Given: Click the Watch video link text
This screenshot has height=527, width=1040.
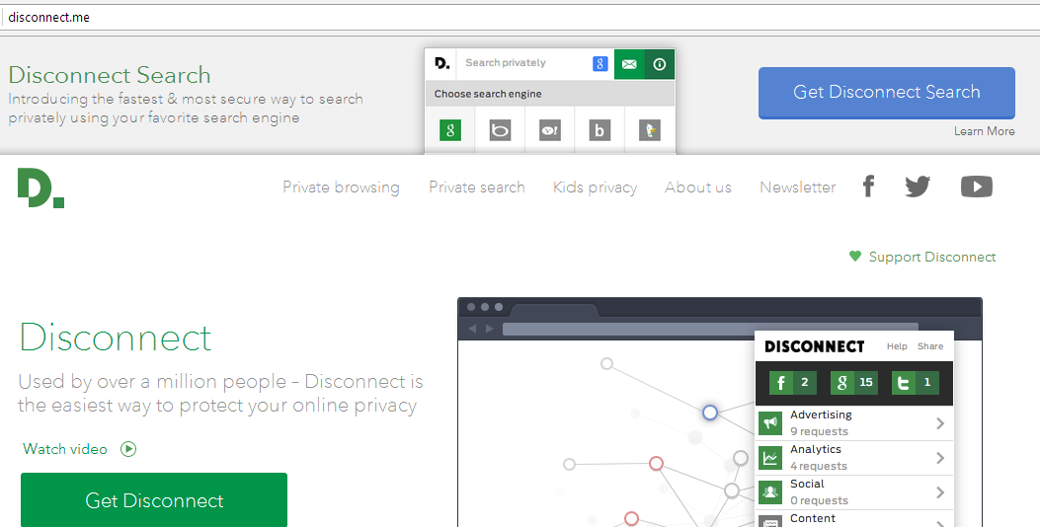Looking at the screenshot, I should (x=65, y=449).
